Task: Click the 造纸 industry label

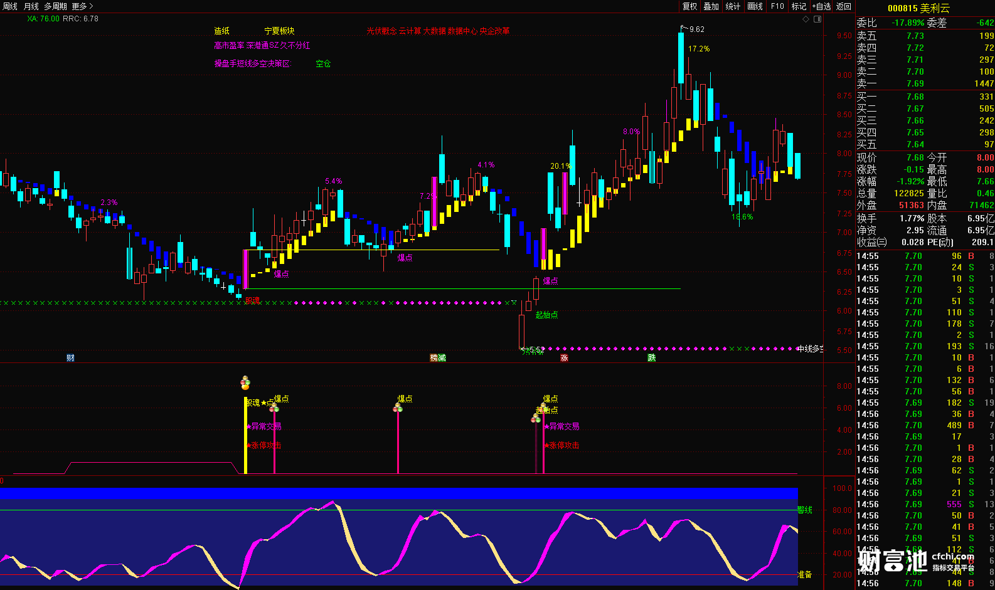Action: click(x=222, y=31)
